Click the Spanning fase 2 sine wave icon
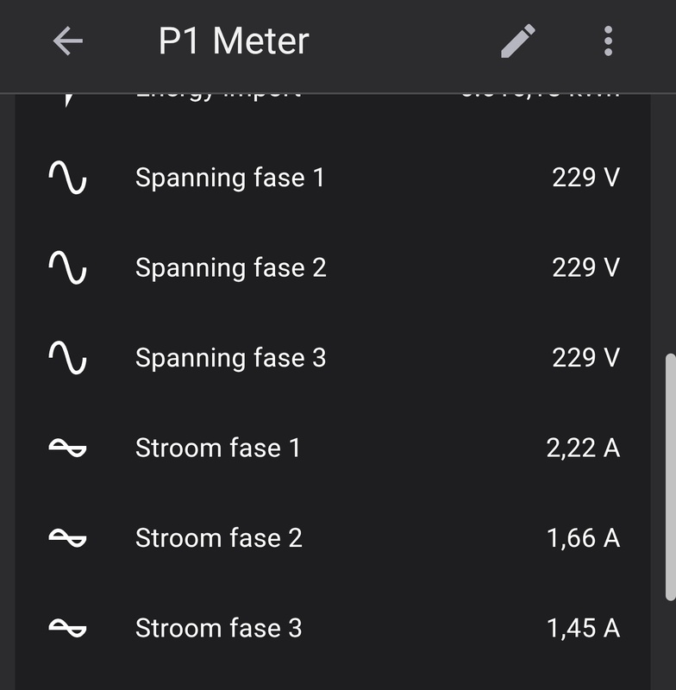This screenshot has width=676, height=690. click(67, 267)
